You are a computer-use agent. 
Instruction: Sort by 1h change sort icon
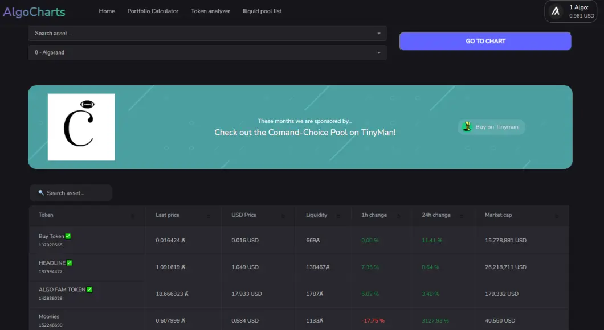(398, 216)
